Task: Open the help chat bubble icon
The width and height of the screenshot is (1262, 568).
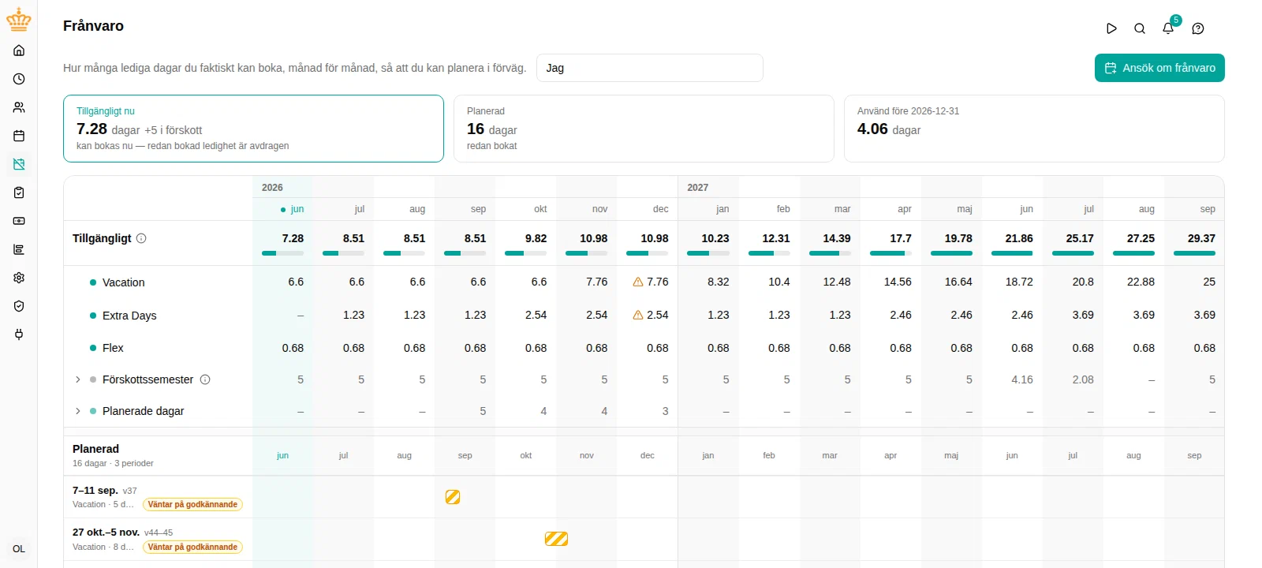Action: coord(1198,28)
